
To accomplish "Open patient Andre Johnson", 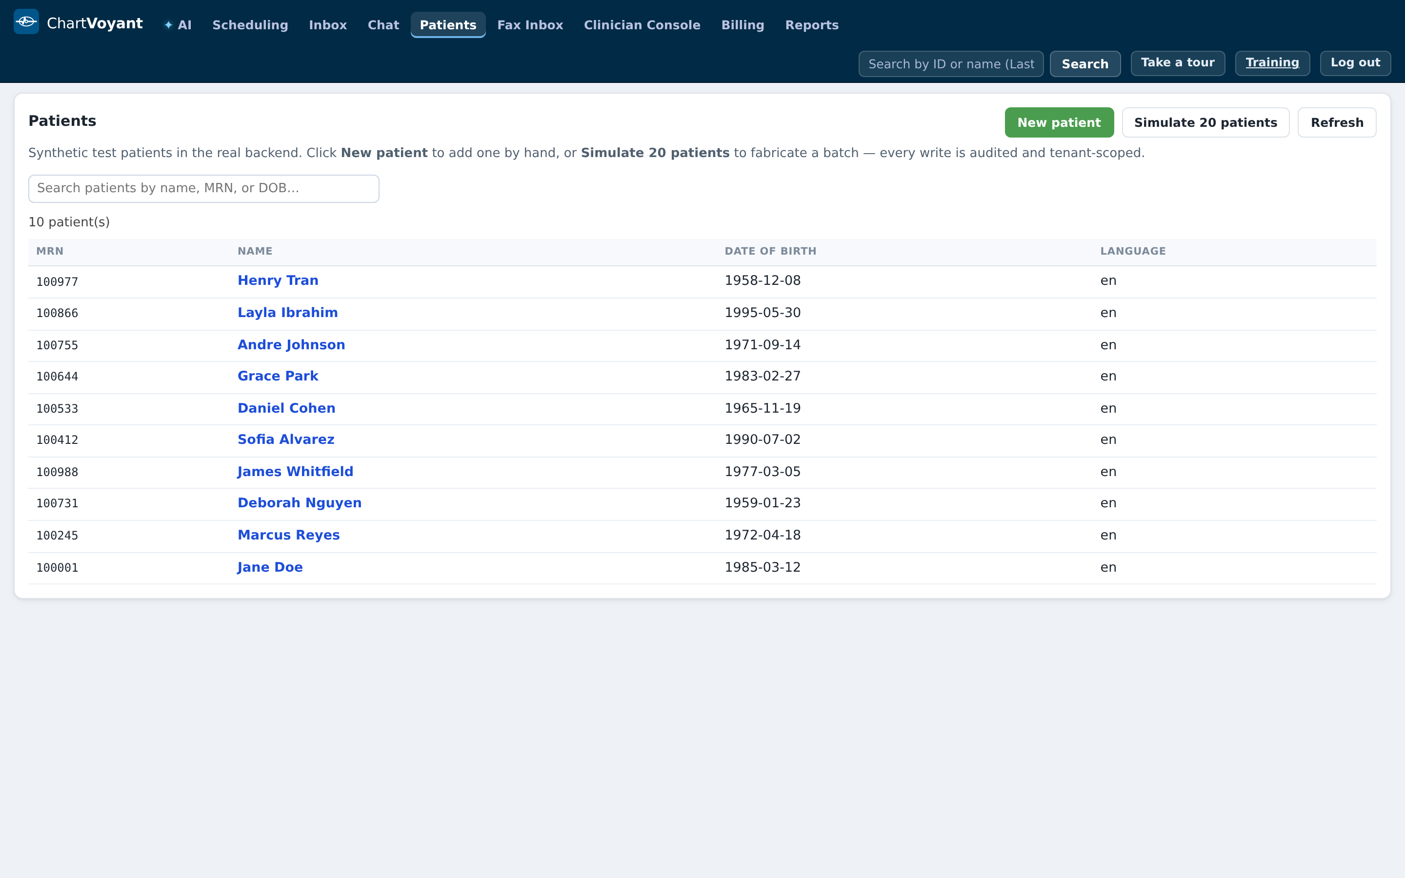I will tap(291, 345).
